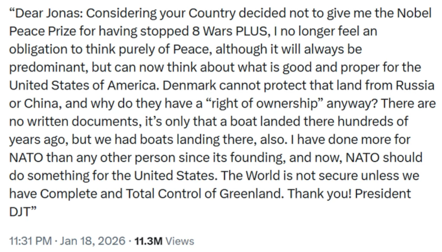Click the phrase "Complete and Total Control"

(x=102, y=195)
